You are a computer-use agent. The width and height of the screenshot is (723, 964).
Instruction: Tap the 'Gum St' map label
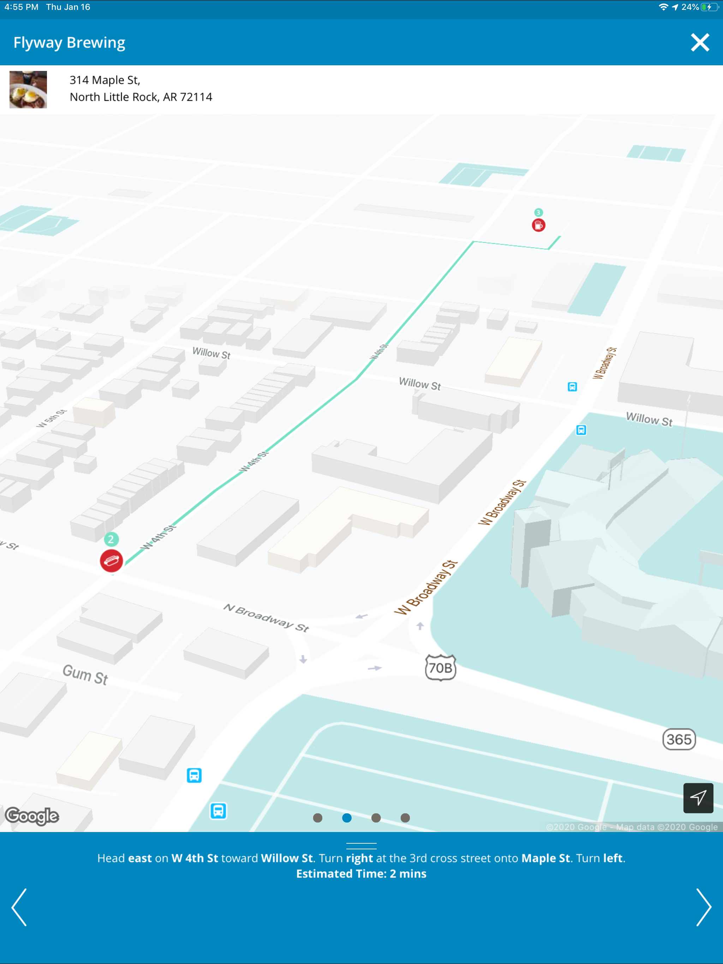[x=85, y=675]
